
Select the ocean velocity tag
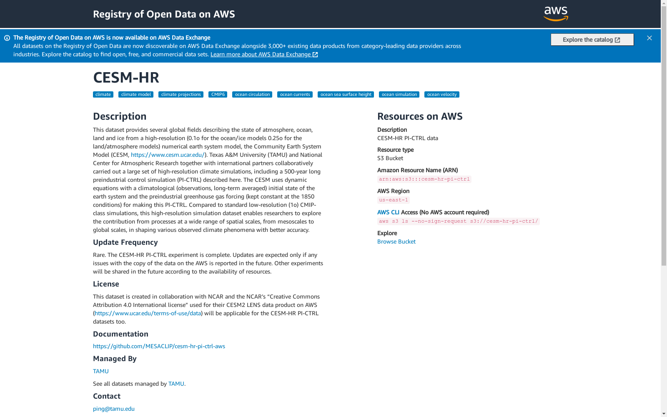click(442, 95)
